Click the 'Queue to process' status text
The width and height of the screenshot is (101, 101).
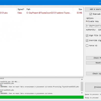93,94
